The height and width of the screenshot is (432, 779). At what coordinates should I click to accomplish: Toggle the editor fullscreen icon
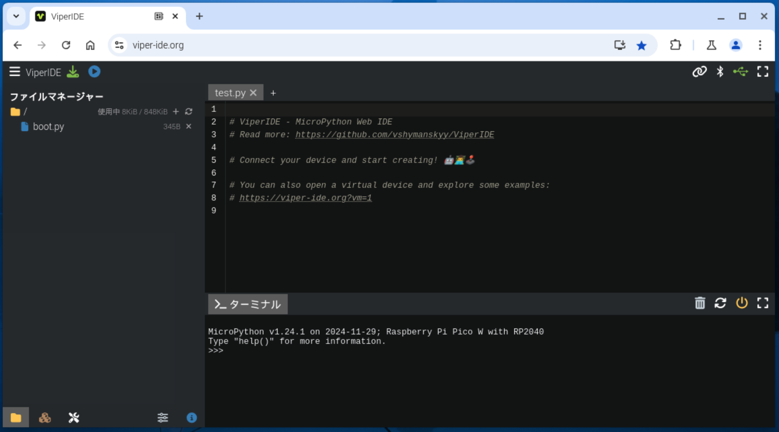[763, 72]
